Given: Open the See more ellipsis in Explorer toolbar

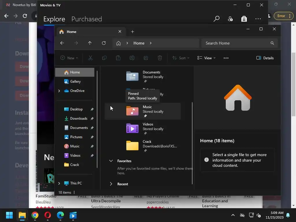Looking at the screenshot, I should click(x=226, y=58).
